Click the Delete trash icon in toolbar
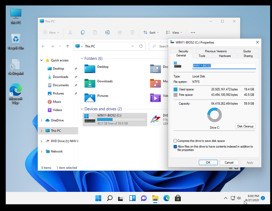 [132, 32]
